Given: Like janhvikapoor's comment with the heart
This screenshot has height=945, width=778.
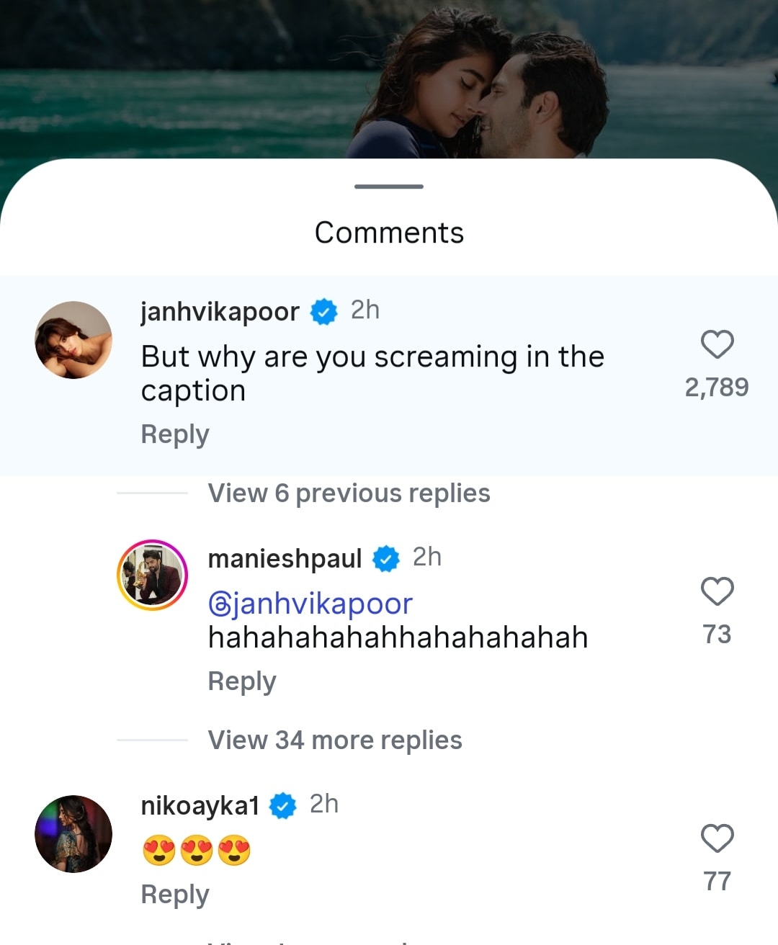Looking at the screenshot, I should [x=717, y=344].
